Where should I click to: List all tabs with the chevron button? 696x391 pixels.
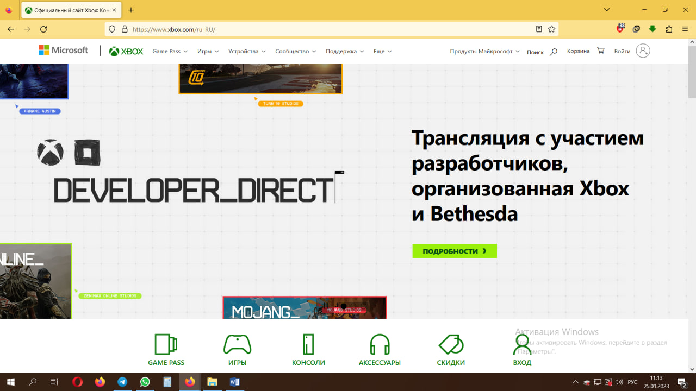(x=607, y=10)
